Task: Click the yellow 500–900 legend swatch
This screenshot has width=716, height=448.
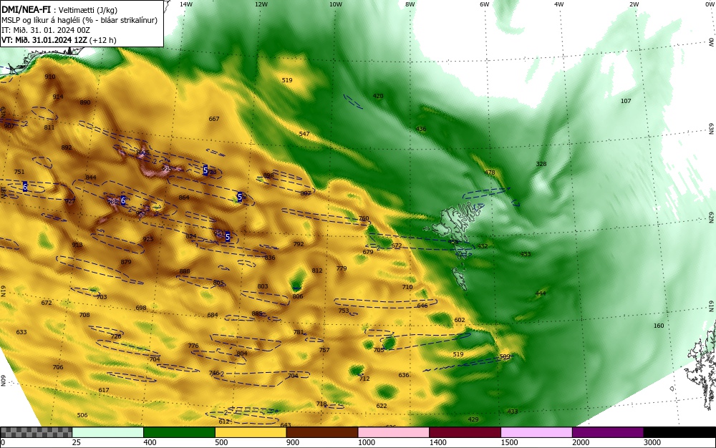Action: 251,432
